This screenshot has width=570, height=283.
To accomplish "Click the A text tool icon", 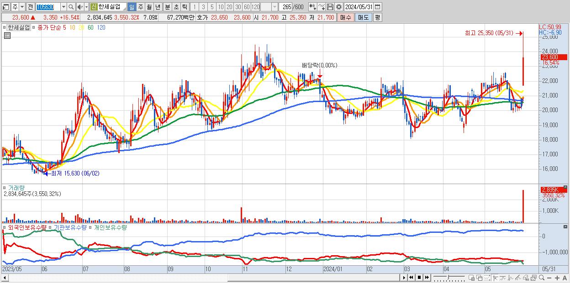I will tap(565, 278).
